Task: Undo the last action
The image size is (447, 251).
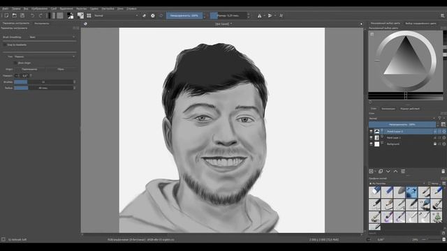Action: tap(33, 15)
